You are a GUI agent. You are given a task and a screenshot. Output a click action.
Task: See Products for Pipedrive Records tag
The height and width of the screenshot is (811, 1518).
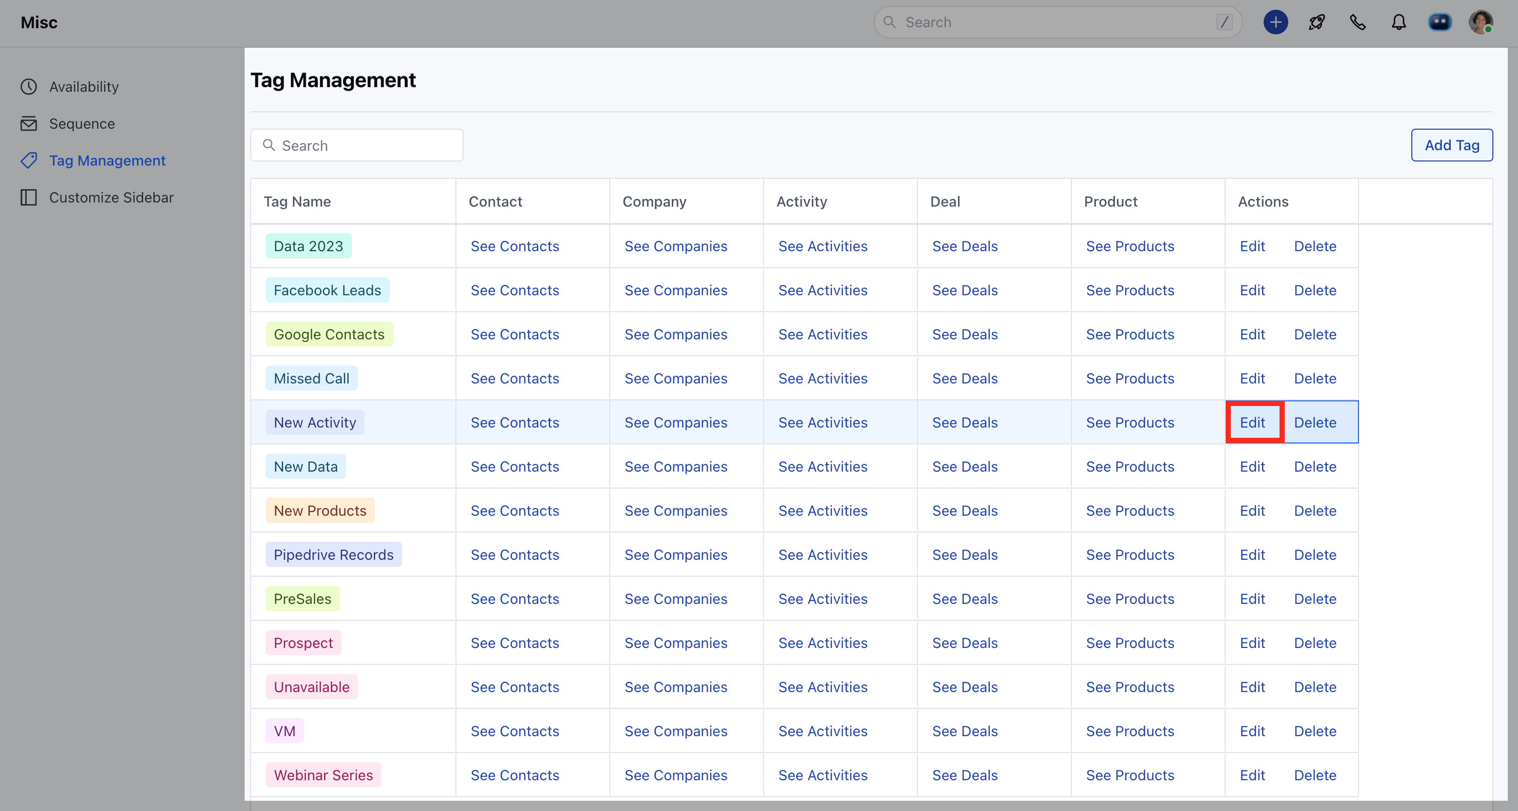tap(1130, 555)
